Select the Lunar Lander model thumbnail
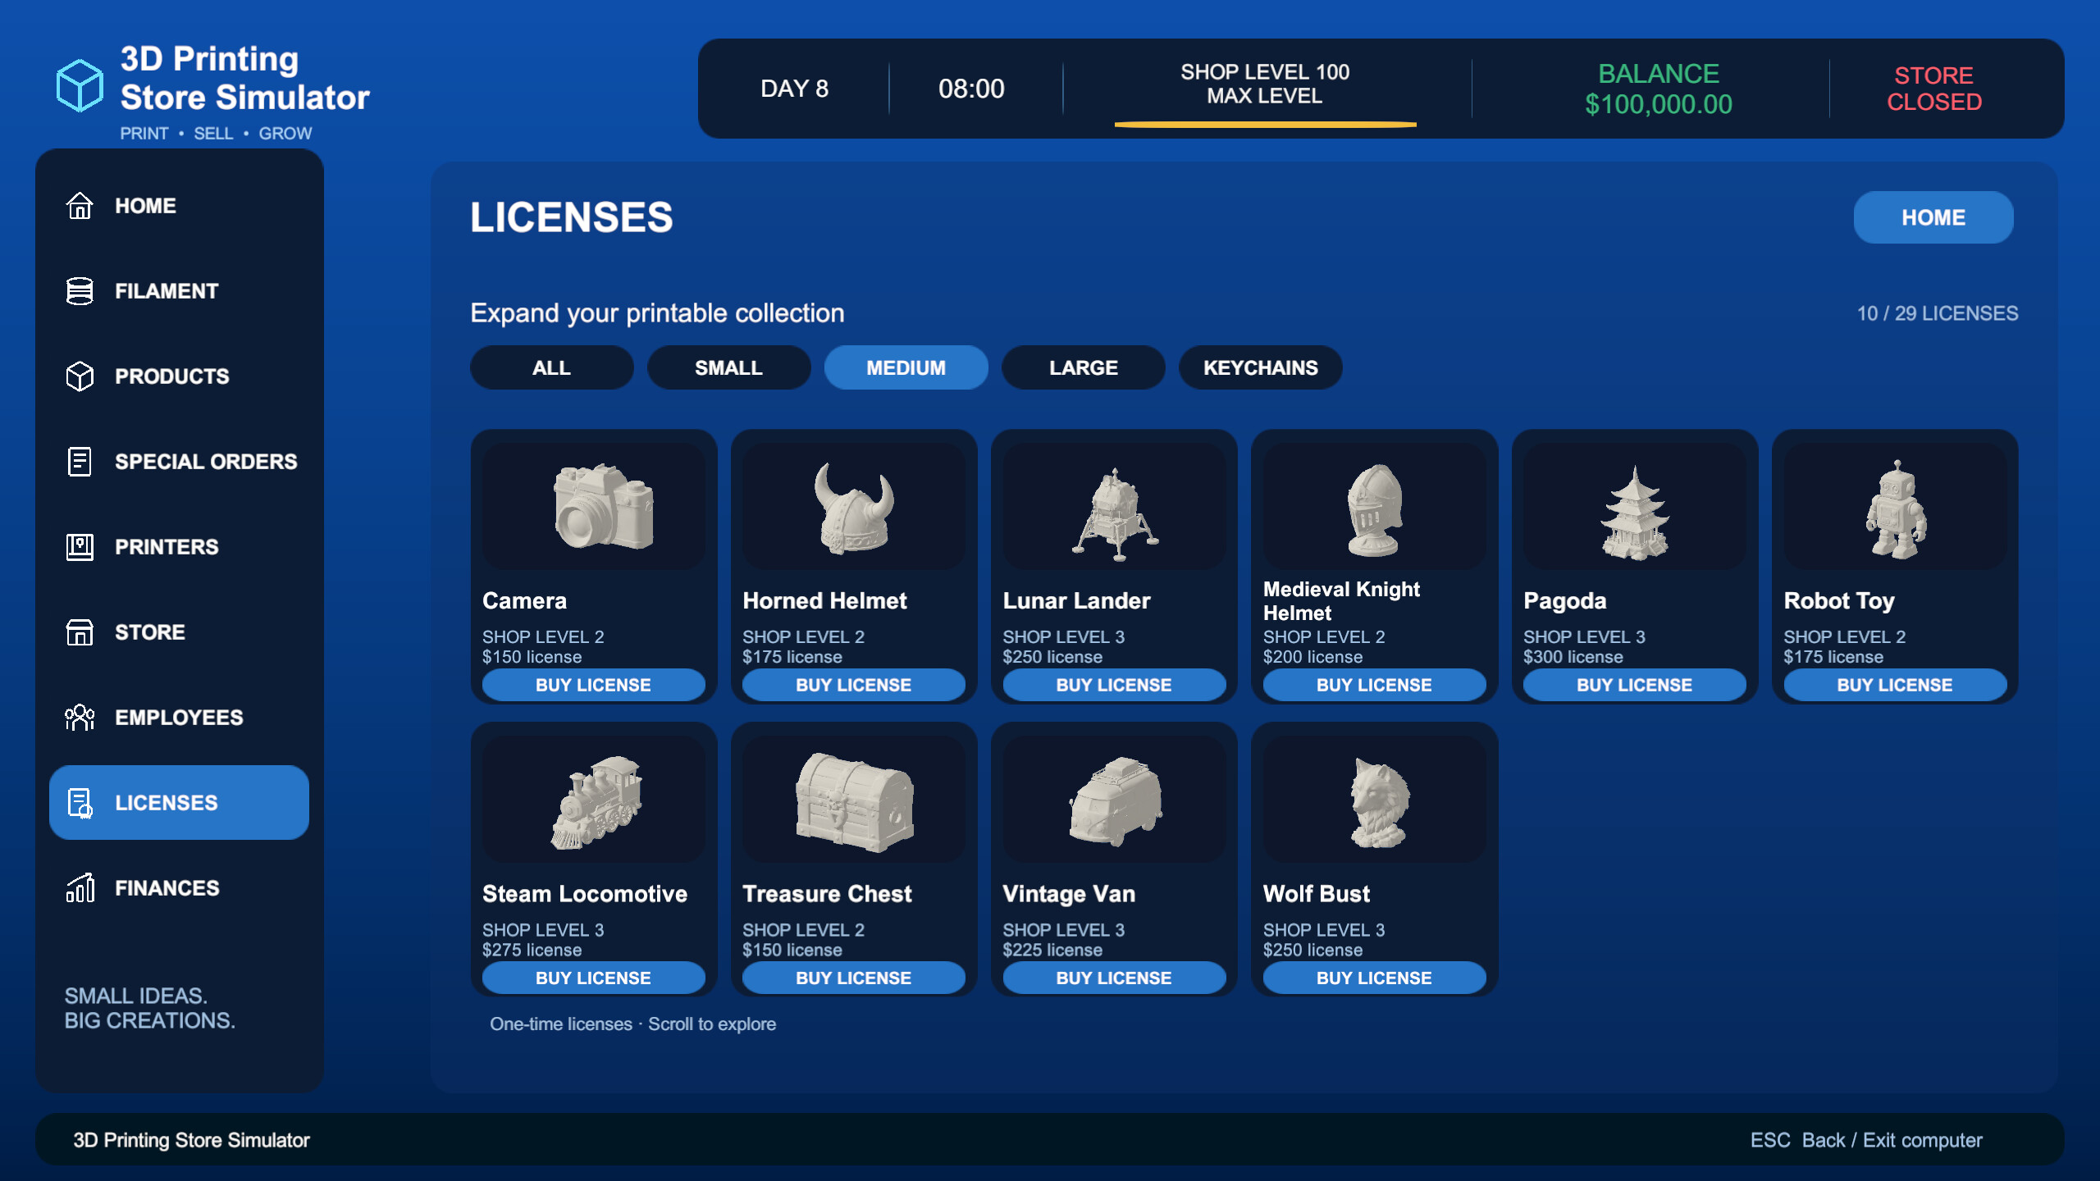Image resolution: width=2100 pixels, height=1181 pixels. click(x=1114, y=507)
